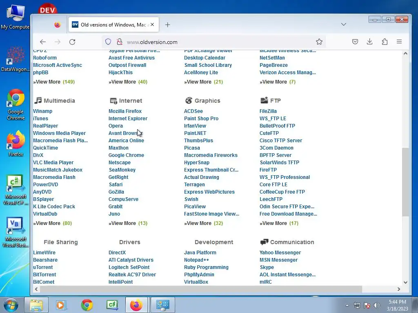Select the Microsoft Visual Basic desktop shortcut
Screen dimensions: 418x313
(16, 232)
